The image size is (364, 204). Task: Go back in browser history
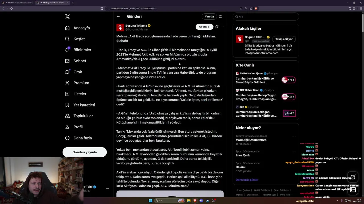(x=3, y=8)
